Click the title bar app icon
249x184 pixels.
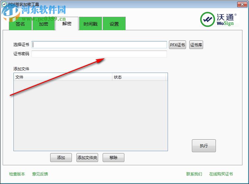tap(4, 4)
